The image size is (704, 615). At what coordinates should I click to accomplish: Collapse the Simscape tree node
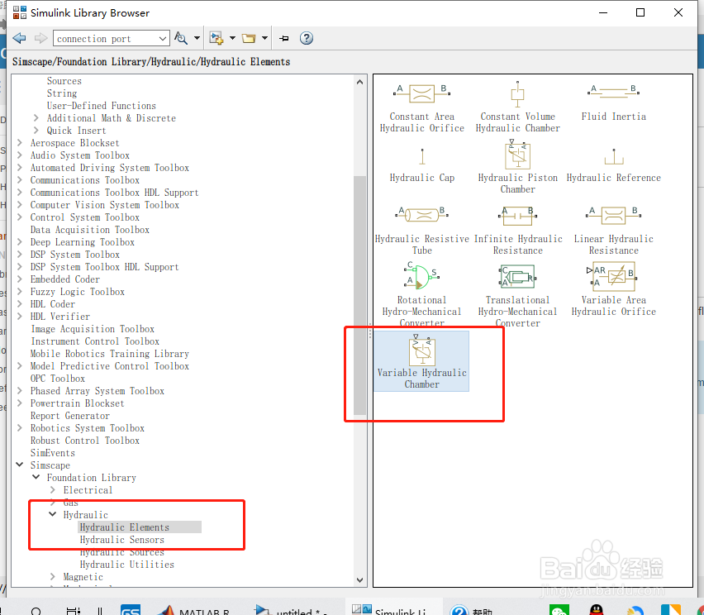pyautogui.click(x=19, y=465)
